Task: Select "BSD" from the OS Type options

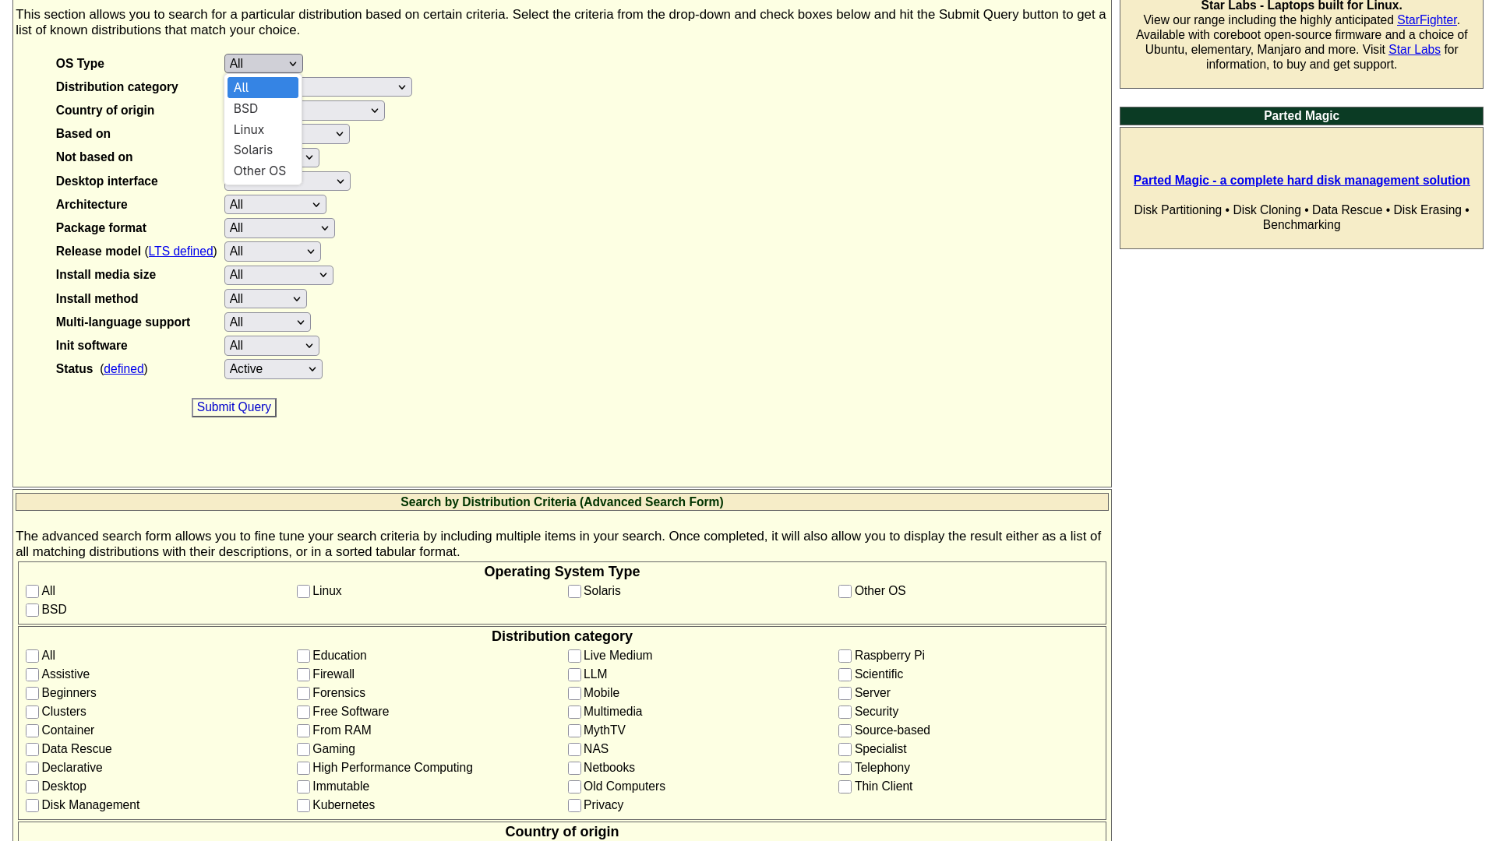Action: pyautogui.click(x=245, y=108)
